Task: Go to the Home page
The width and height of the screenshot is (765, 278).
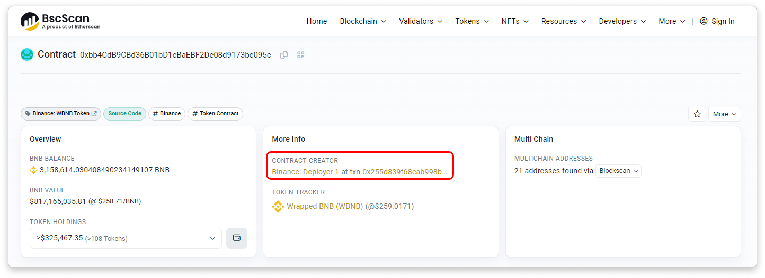Action: tap(317, 21)
